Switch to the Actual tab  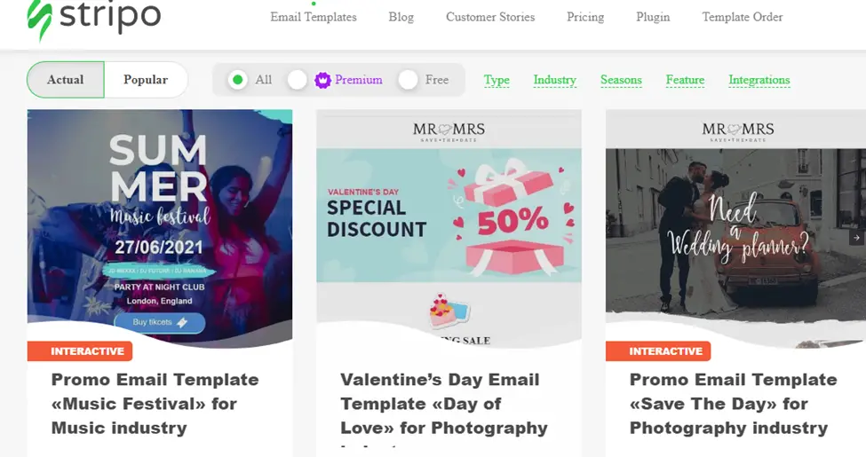pos(66,80)
